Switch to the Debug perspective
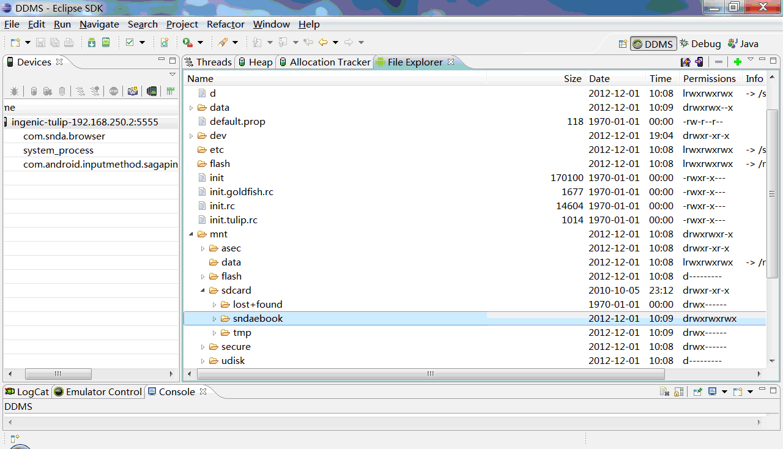Image resolution: width=783 pixels, height=449 pixels. (x=700, y=43)
